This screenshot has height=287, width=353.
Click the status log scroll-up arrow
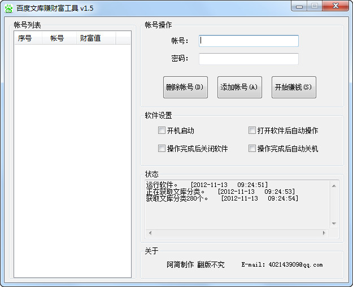tap(334, 186)
